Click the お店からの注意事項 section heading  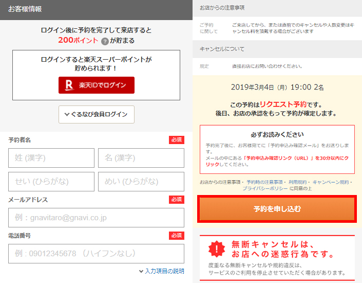(x=222, y=8)
